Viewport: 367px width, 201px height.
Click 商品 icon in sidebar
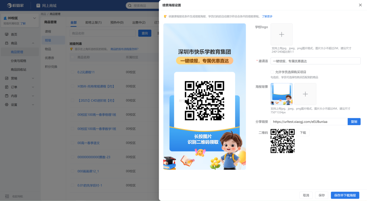click(x=6, y=43)
